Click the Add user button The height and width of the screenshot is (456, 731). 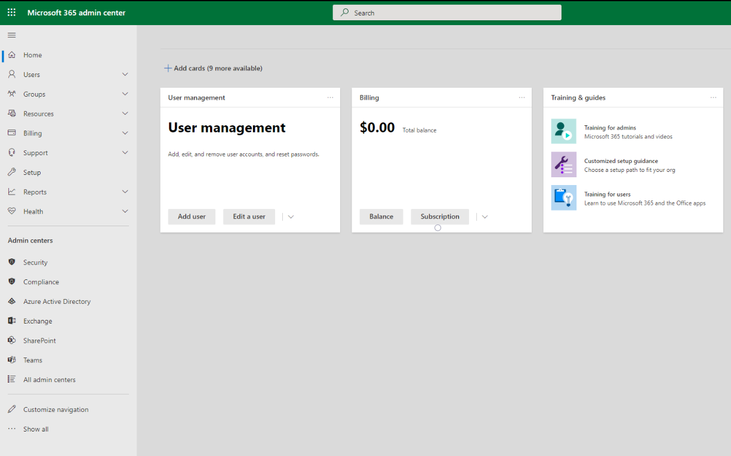click(x=192, y=217)
